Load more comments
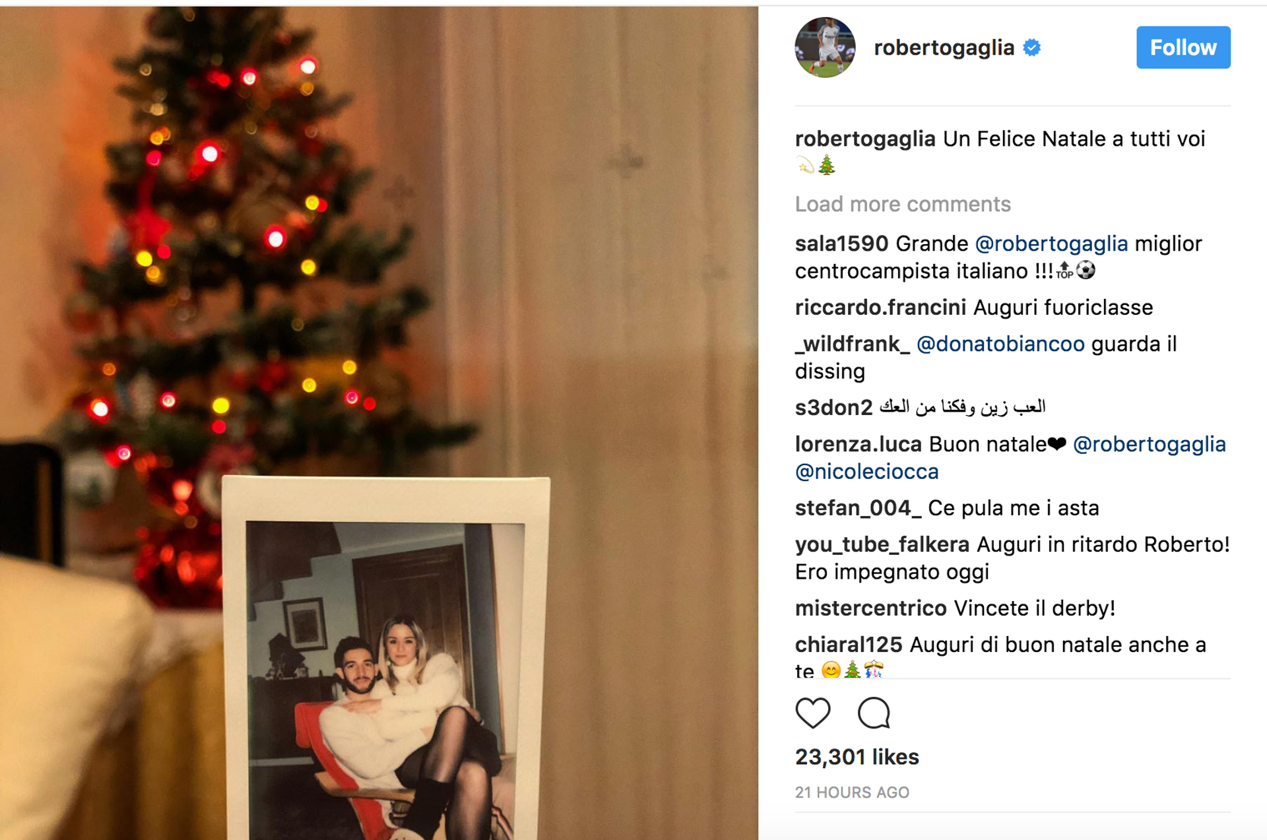1267x840 pixels. tap(903, 204)
